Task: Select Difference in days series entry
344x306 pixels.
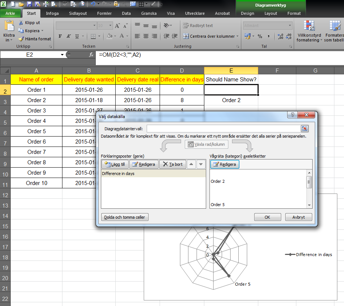Action: pyautogui.click(x=153, y=174)
